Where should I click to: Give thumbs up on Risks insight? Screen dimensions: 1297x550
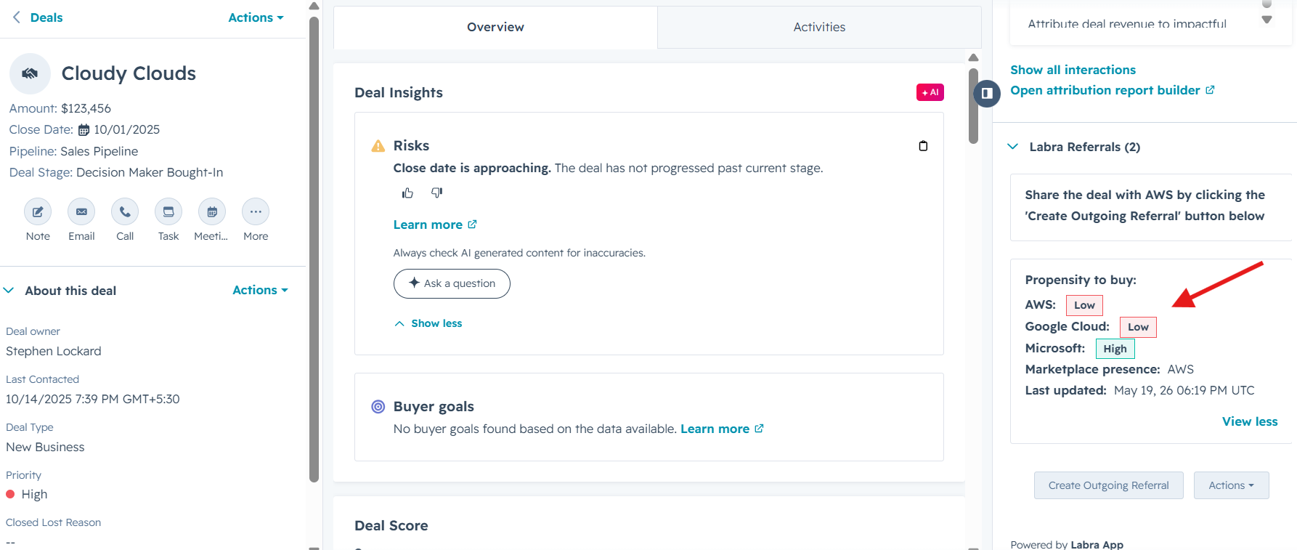[407, 193]
